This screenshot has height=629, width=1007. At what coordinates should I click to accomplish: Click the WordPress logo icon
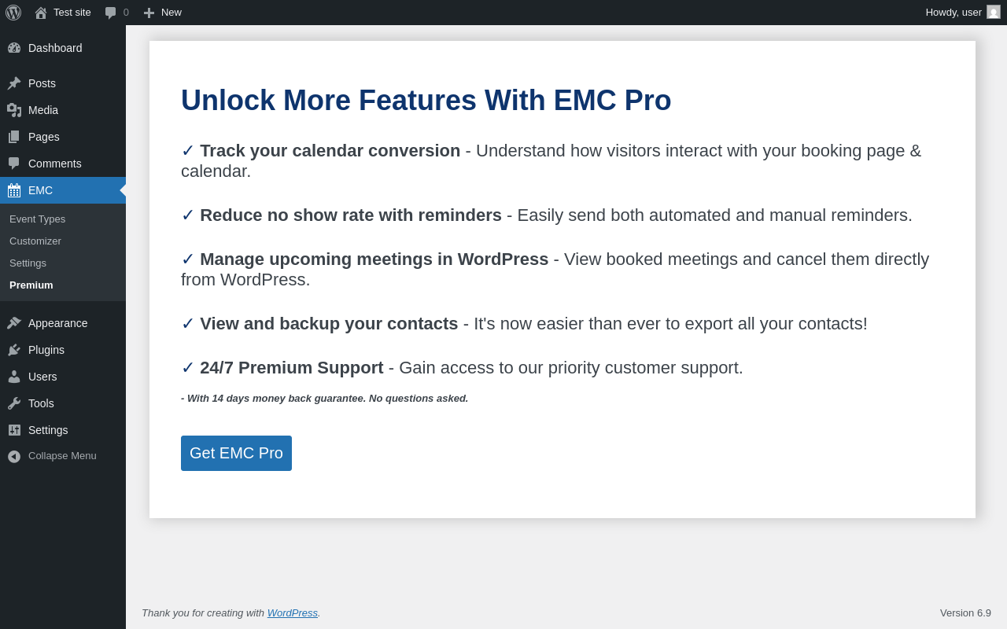click(13, 13)
